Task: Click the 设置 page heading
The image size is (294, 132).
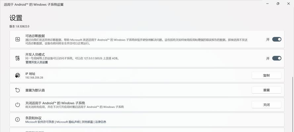Action: pyautogui.click(x=16, y=18)
